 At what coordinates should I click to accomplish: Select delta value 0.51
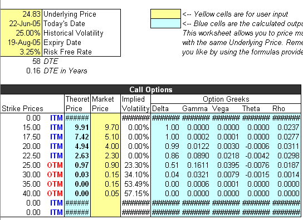pos(172,165)
